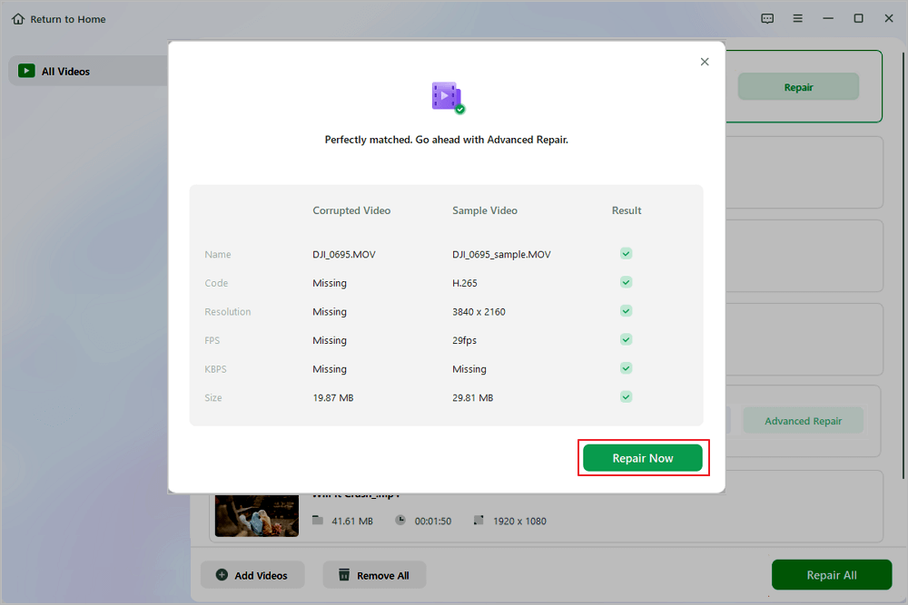The width and height of the screenshot is (908, 605).
Task: Click the clock duration icon beside 00:01:50
Action: [400, 520]
